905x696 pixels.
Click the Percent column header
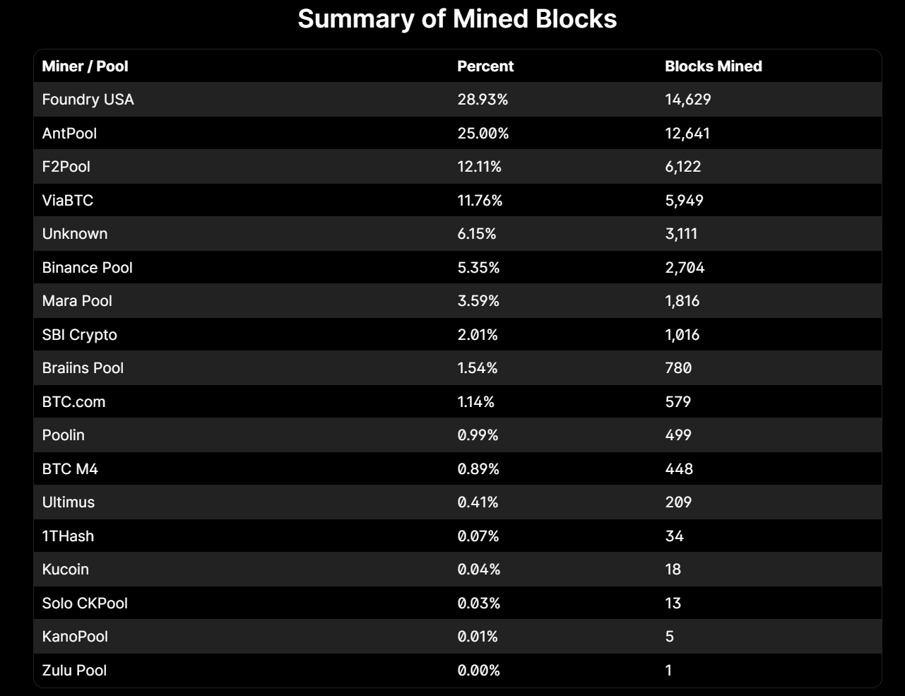pos(485,66)
